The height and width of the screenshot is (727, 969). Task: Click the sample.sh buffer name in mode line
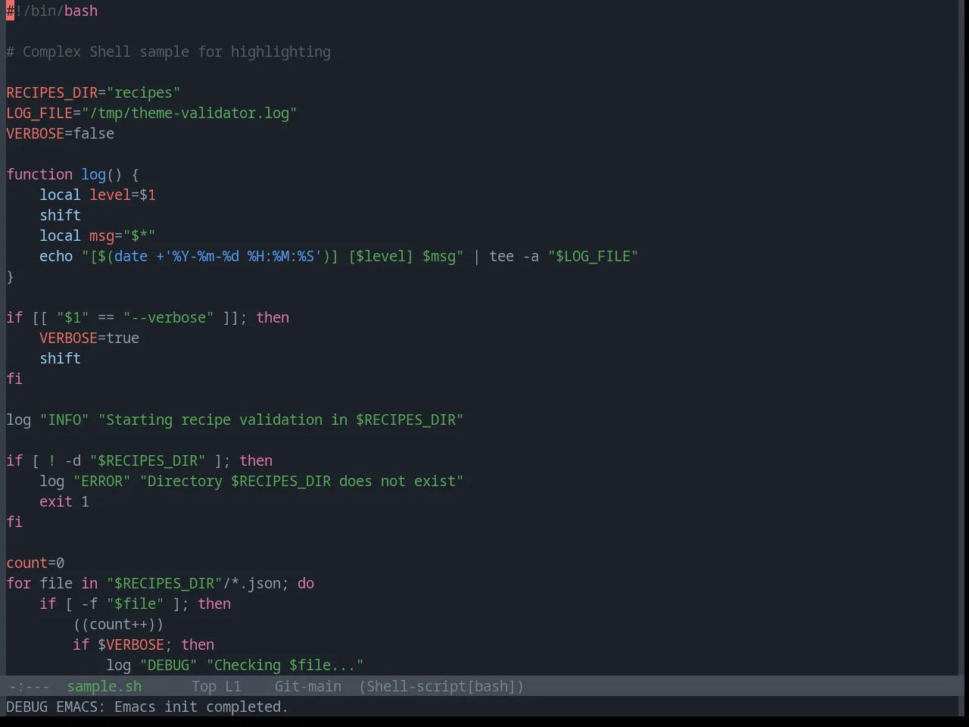104,686
